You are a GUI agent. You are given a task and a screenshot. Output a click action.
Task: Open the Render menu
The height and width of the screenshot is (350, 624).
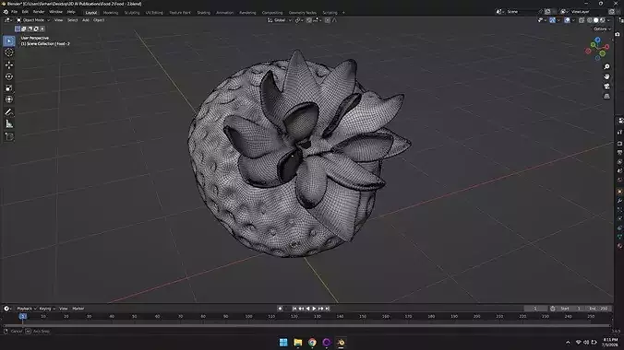tap(39, 12)
